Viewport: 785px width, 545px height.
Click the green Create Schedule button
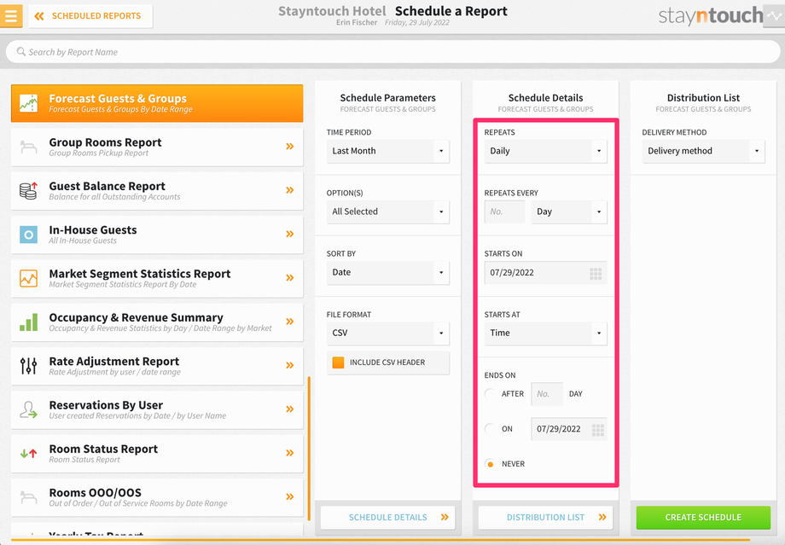point(703,518)
